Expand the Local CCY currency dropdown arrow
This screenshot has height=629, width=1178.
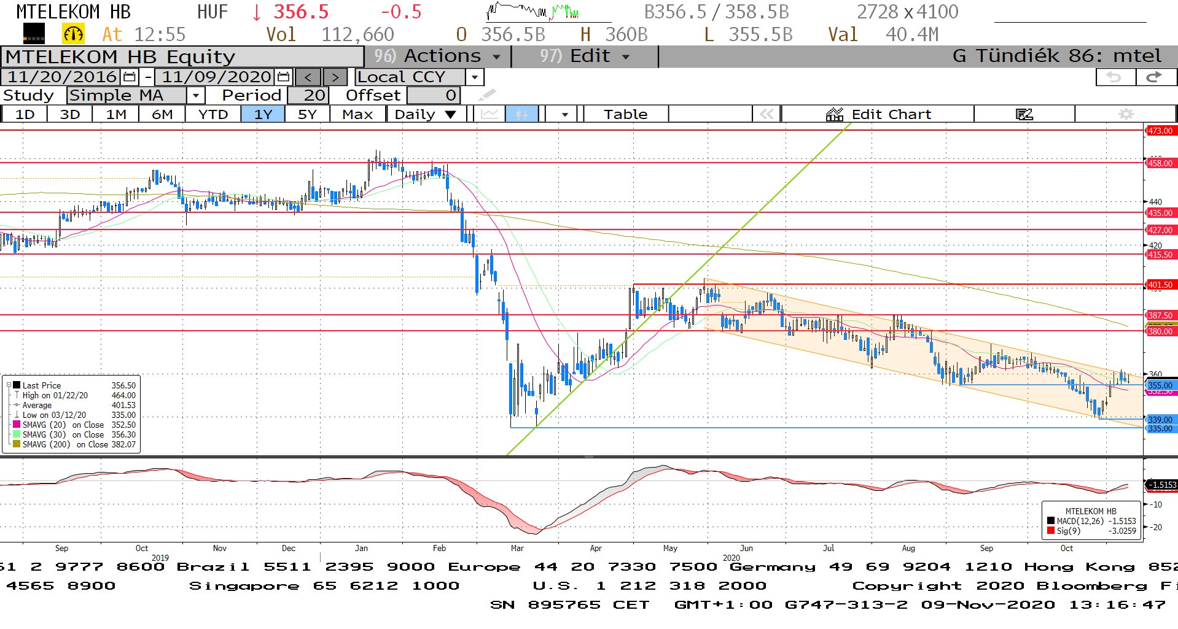(474, 77)
